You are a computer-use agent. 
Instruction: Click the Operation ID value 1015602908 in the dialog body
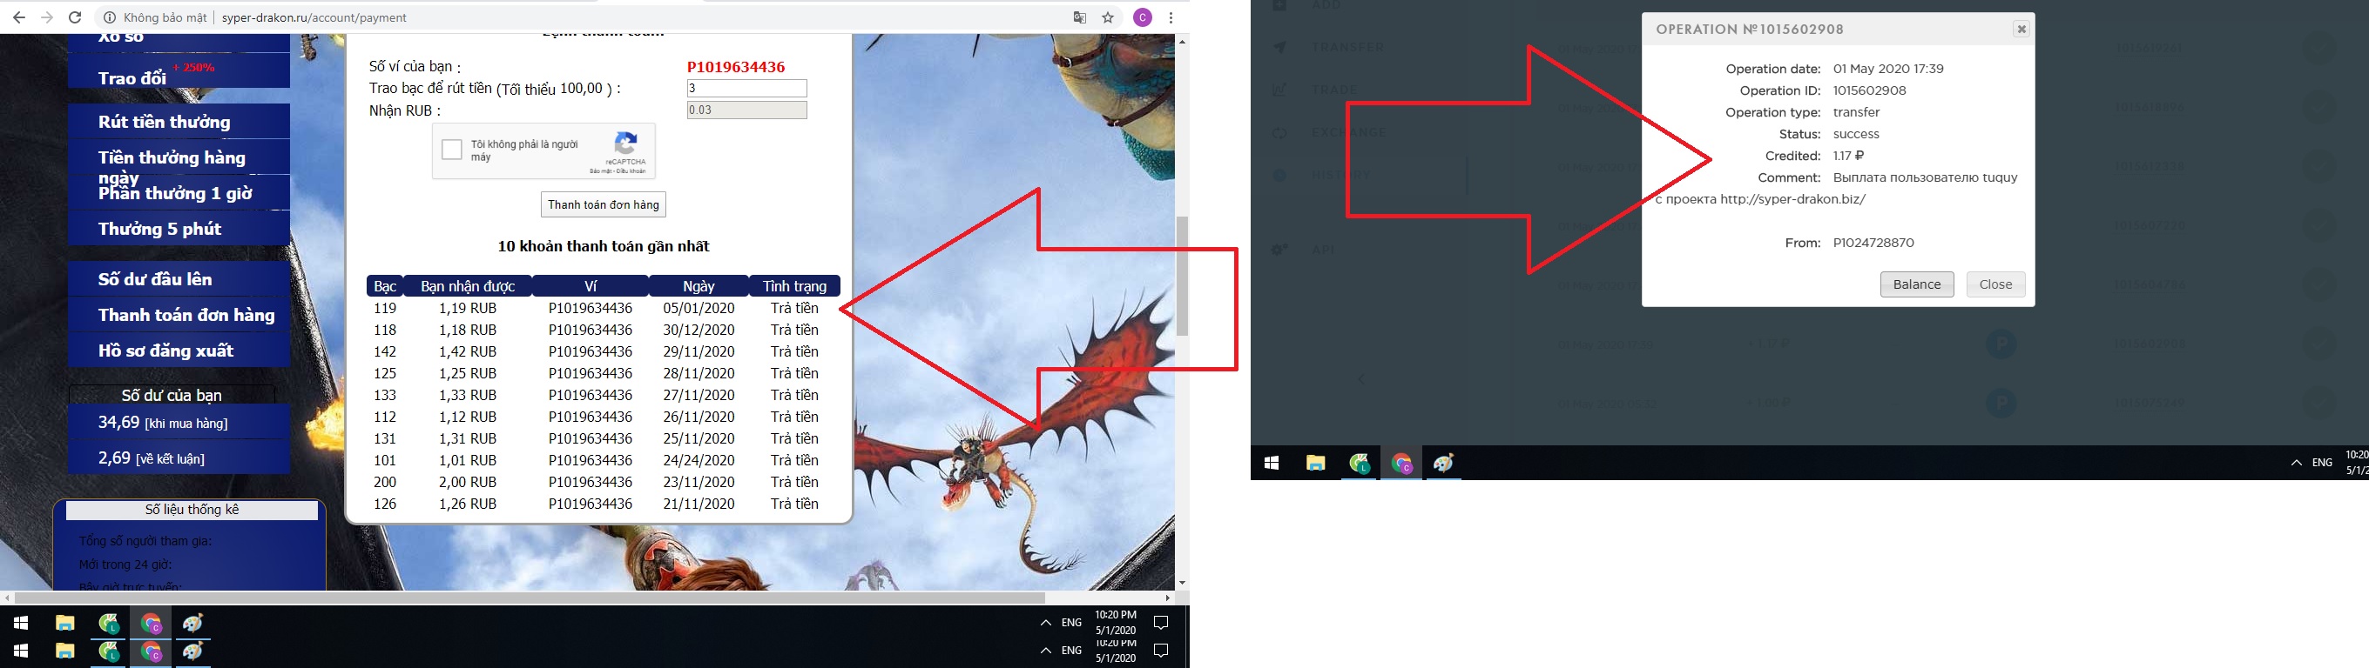1870,91
